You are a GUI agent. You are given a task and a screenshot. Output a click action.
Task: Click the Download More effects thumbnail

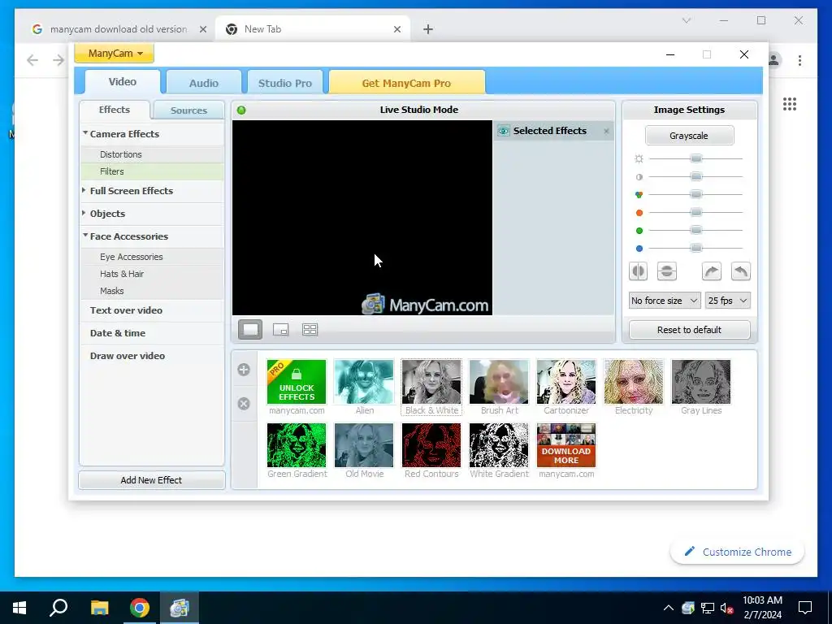[x=566, y=445]
